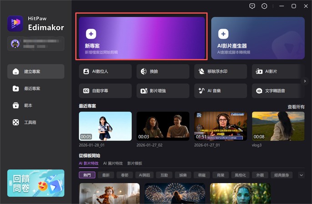Select the AI舞蹈 category filter
Screen dimensions: 312x204
click(x=145, y=175)
